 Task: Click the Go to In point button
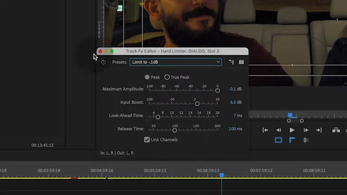tap(265, 130)
